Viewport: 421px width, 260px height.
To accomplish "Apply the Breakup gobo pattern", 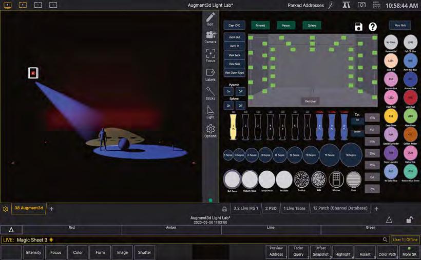I will pos(301,179).
